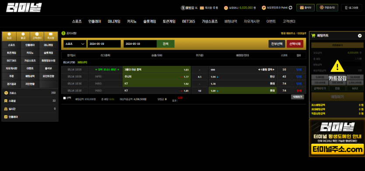This screenshot has width=365, height=171.
Task: Click the 출금 withdraw icon in sidebar
Action: (x=23, y=34)
